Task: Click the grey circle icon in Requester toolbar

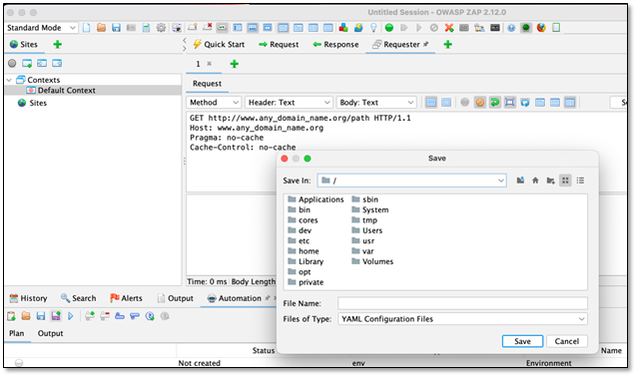Action: pos(464,103)
